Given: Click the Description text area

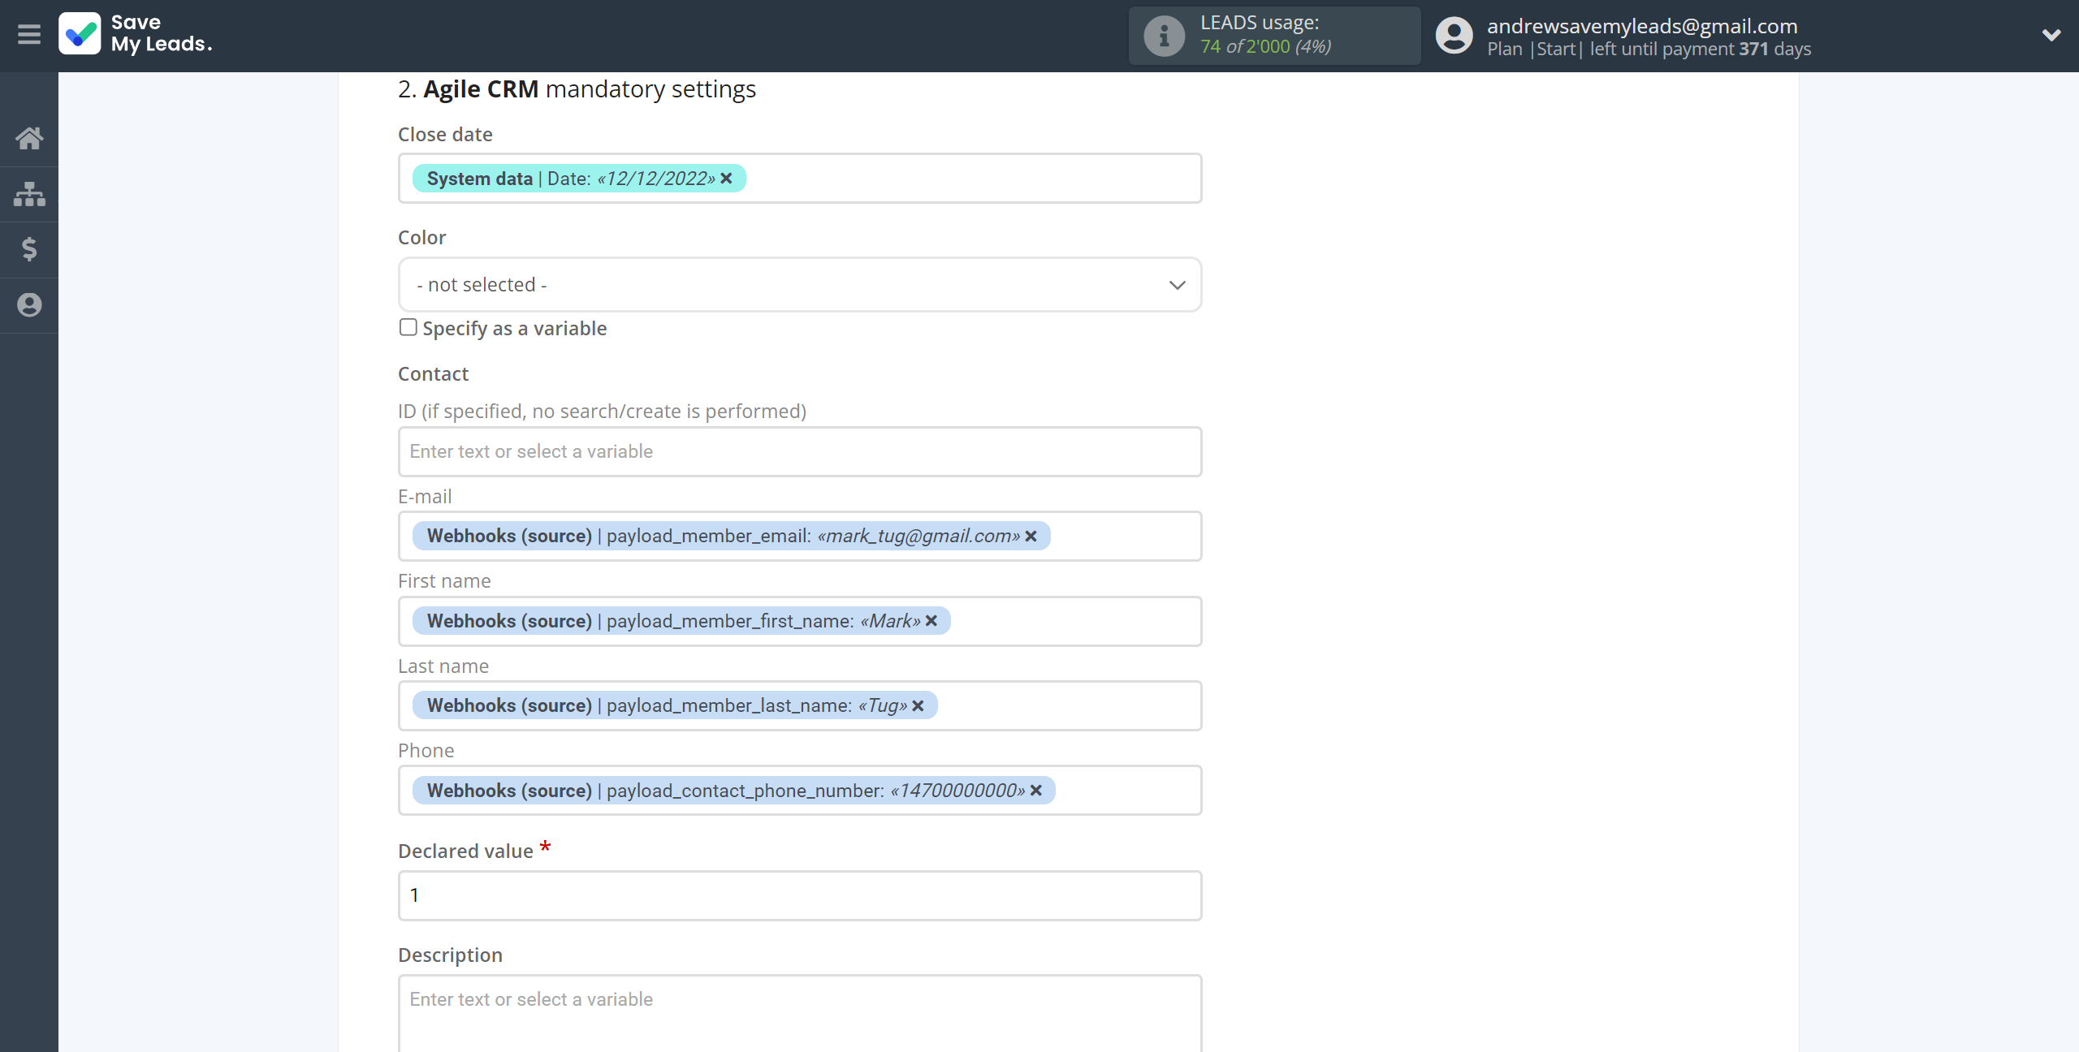Looking at the screenshot, I should pos(800,1013).
